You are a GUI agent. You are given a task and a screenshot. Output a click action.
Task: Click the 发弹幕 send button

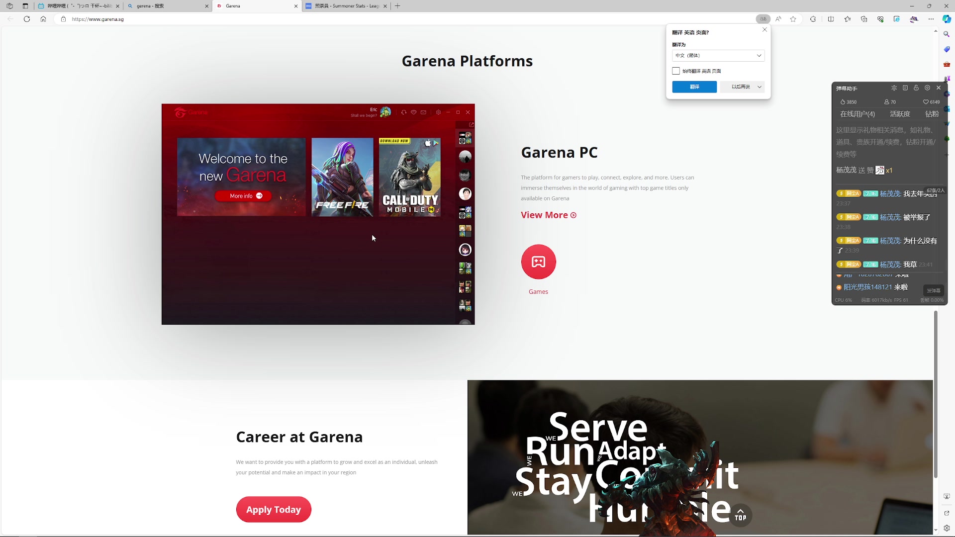click(x=933, y=290)
